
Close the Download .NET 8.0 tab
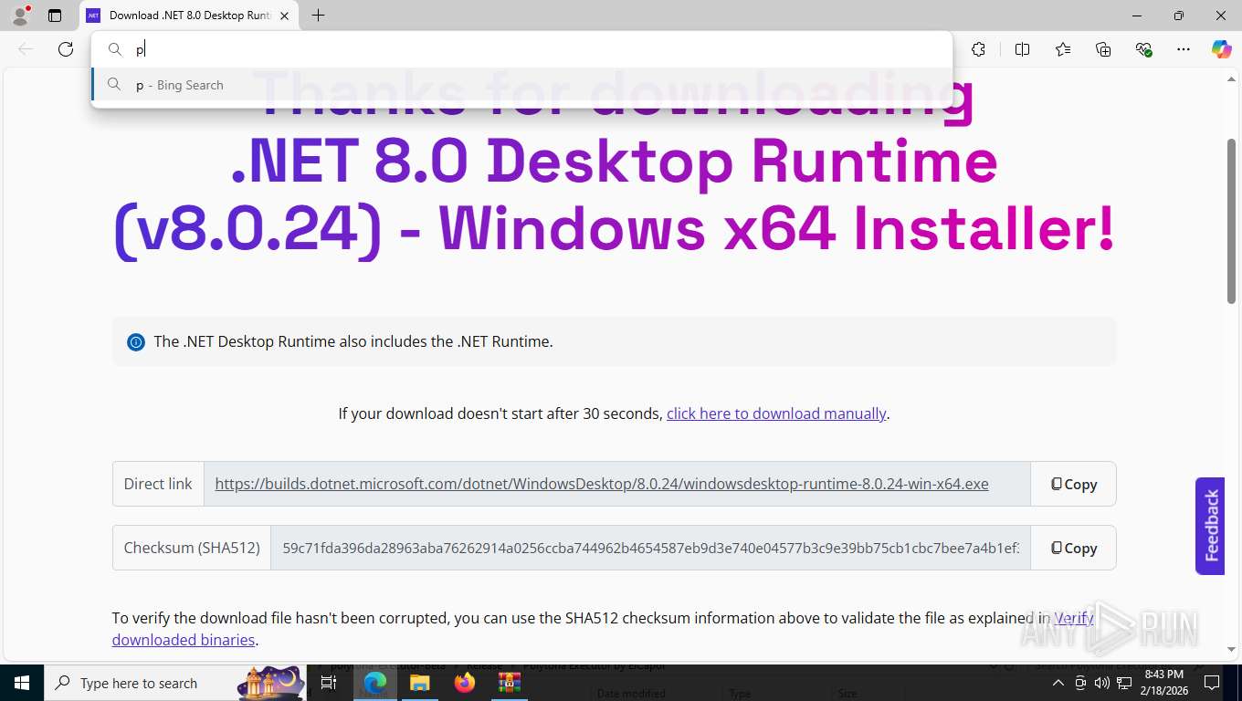point(285,16)
